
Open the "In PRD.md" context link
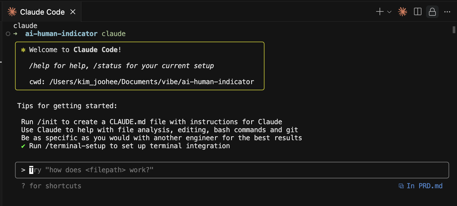coord(424,186)
